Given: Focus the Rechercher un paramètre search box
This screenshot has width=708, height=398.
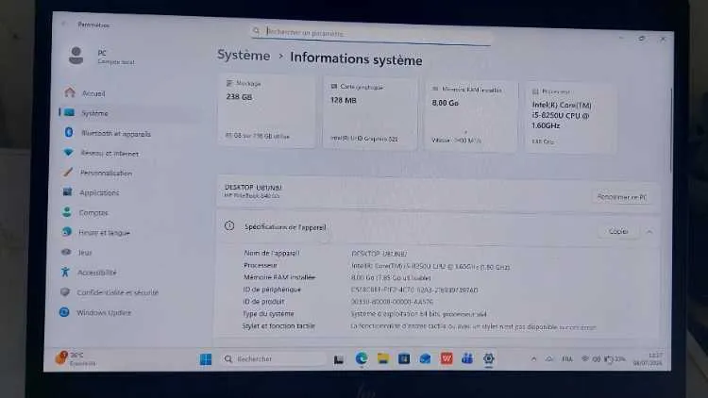Looking at the screenshot, I should [370, 33].
